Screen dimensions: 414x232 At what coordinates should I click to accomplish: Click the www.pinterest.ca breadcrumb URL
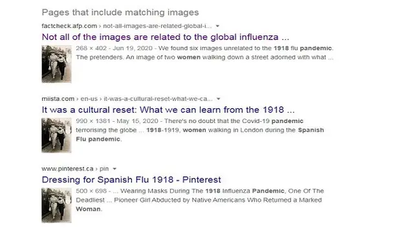coord(67,169)
